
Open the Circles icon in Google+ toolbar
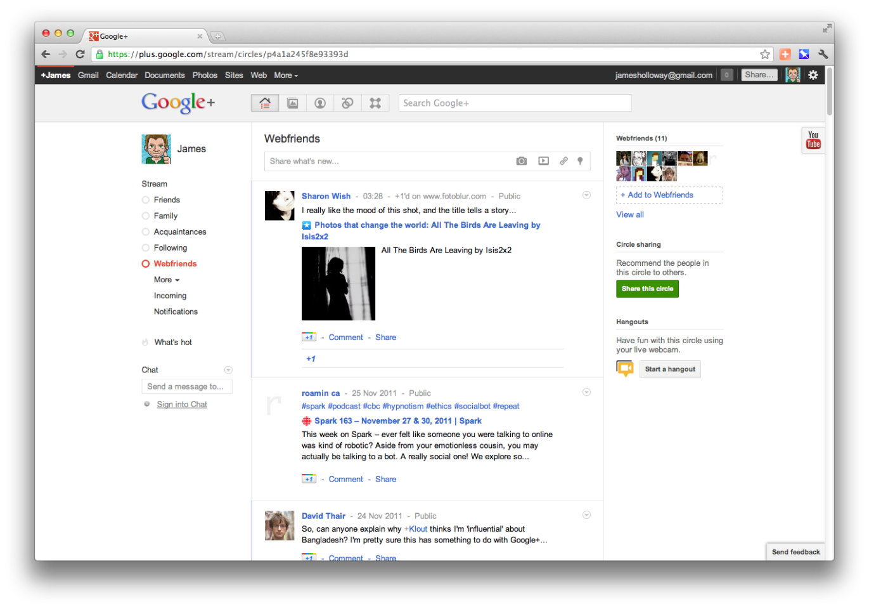[347, 103]
